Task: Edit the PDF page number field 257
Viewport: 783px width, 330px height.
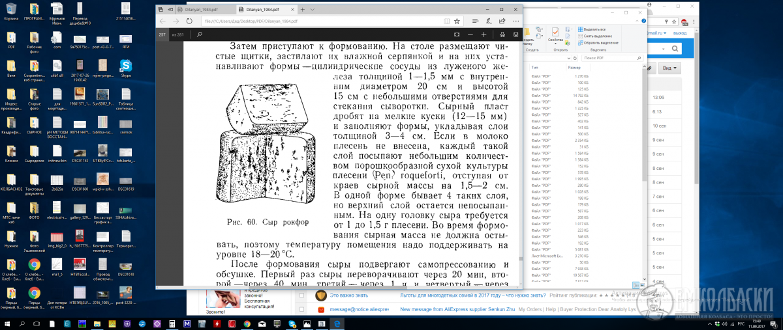Action: [x=162, y=34]
